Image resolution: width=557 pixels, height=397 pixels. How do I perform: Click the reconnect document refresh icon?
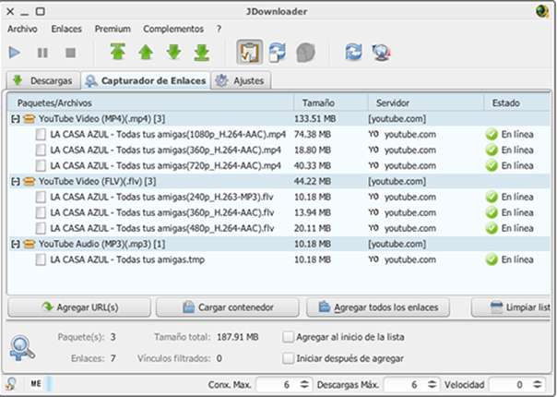278,53
